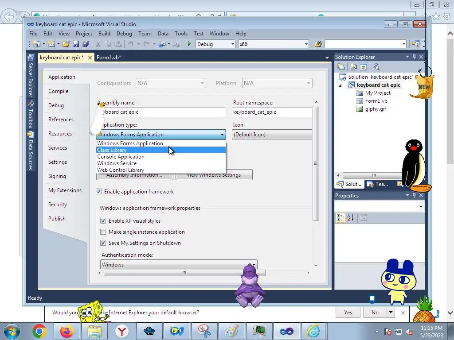Screen dimensions: 454x340
Task: Toggle Save My.Settings on Shutdown checkbox
Action: click(103, 243)
